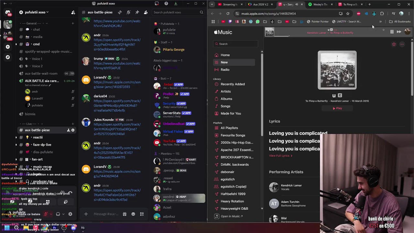Disconnect from voice call in Discord
Image resolution: width=414 pixels, height=233 pixels.
[x=70, y=193]
